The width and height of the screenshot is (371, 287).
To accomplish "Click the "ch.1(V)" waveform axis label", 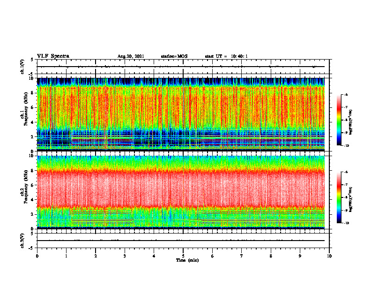I will (x=22, y=67).
